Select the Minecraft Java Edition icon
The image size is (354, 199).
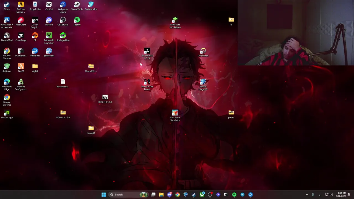coord(175,23)
